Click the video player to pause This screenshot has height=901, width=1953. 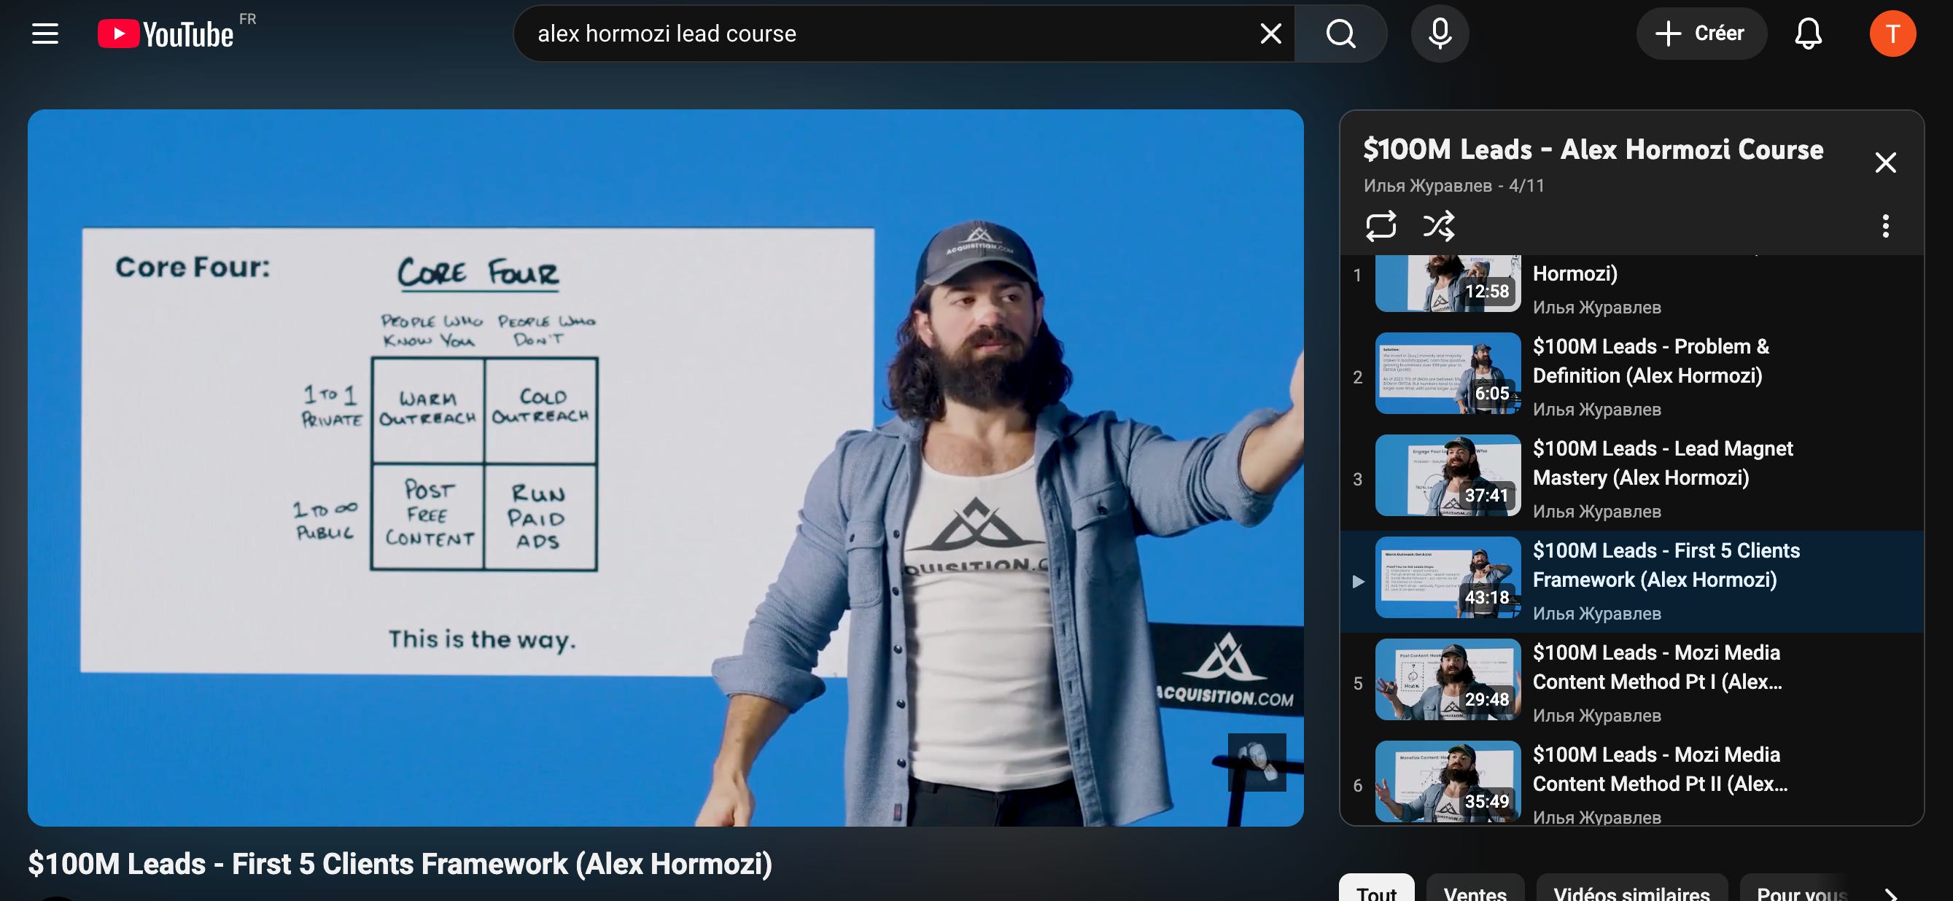click(x=665, y=467)
